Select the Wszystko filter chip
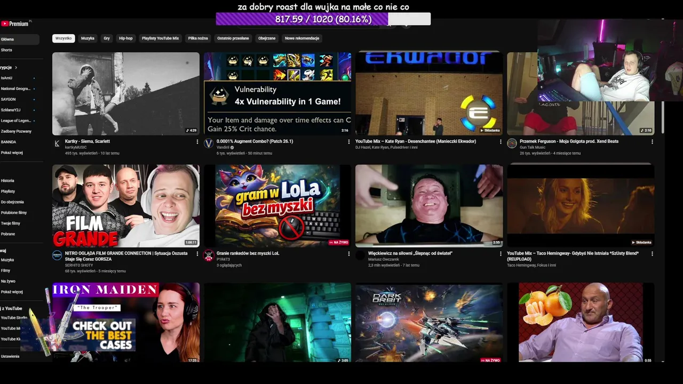The height and width of the screenshot is (384, 683). click(63, 38)
